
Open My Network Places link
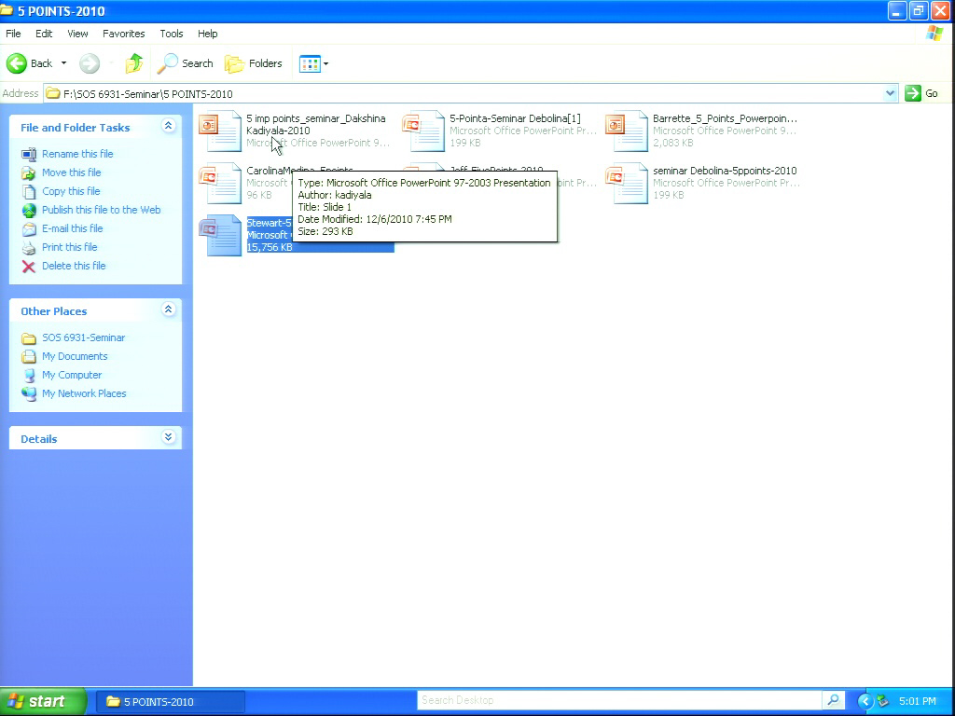84,394
